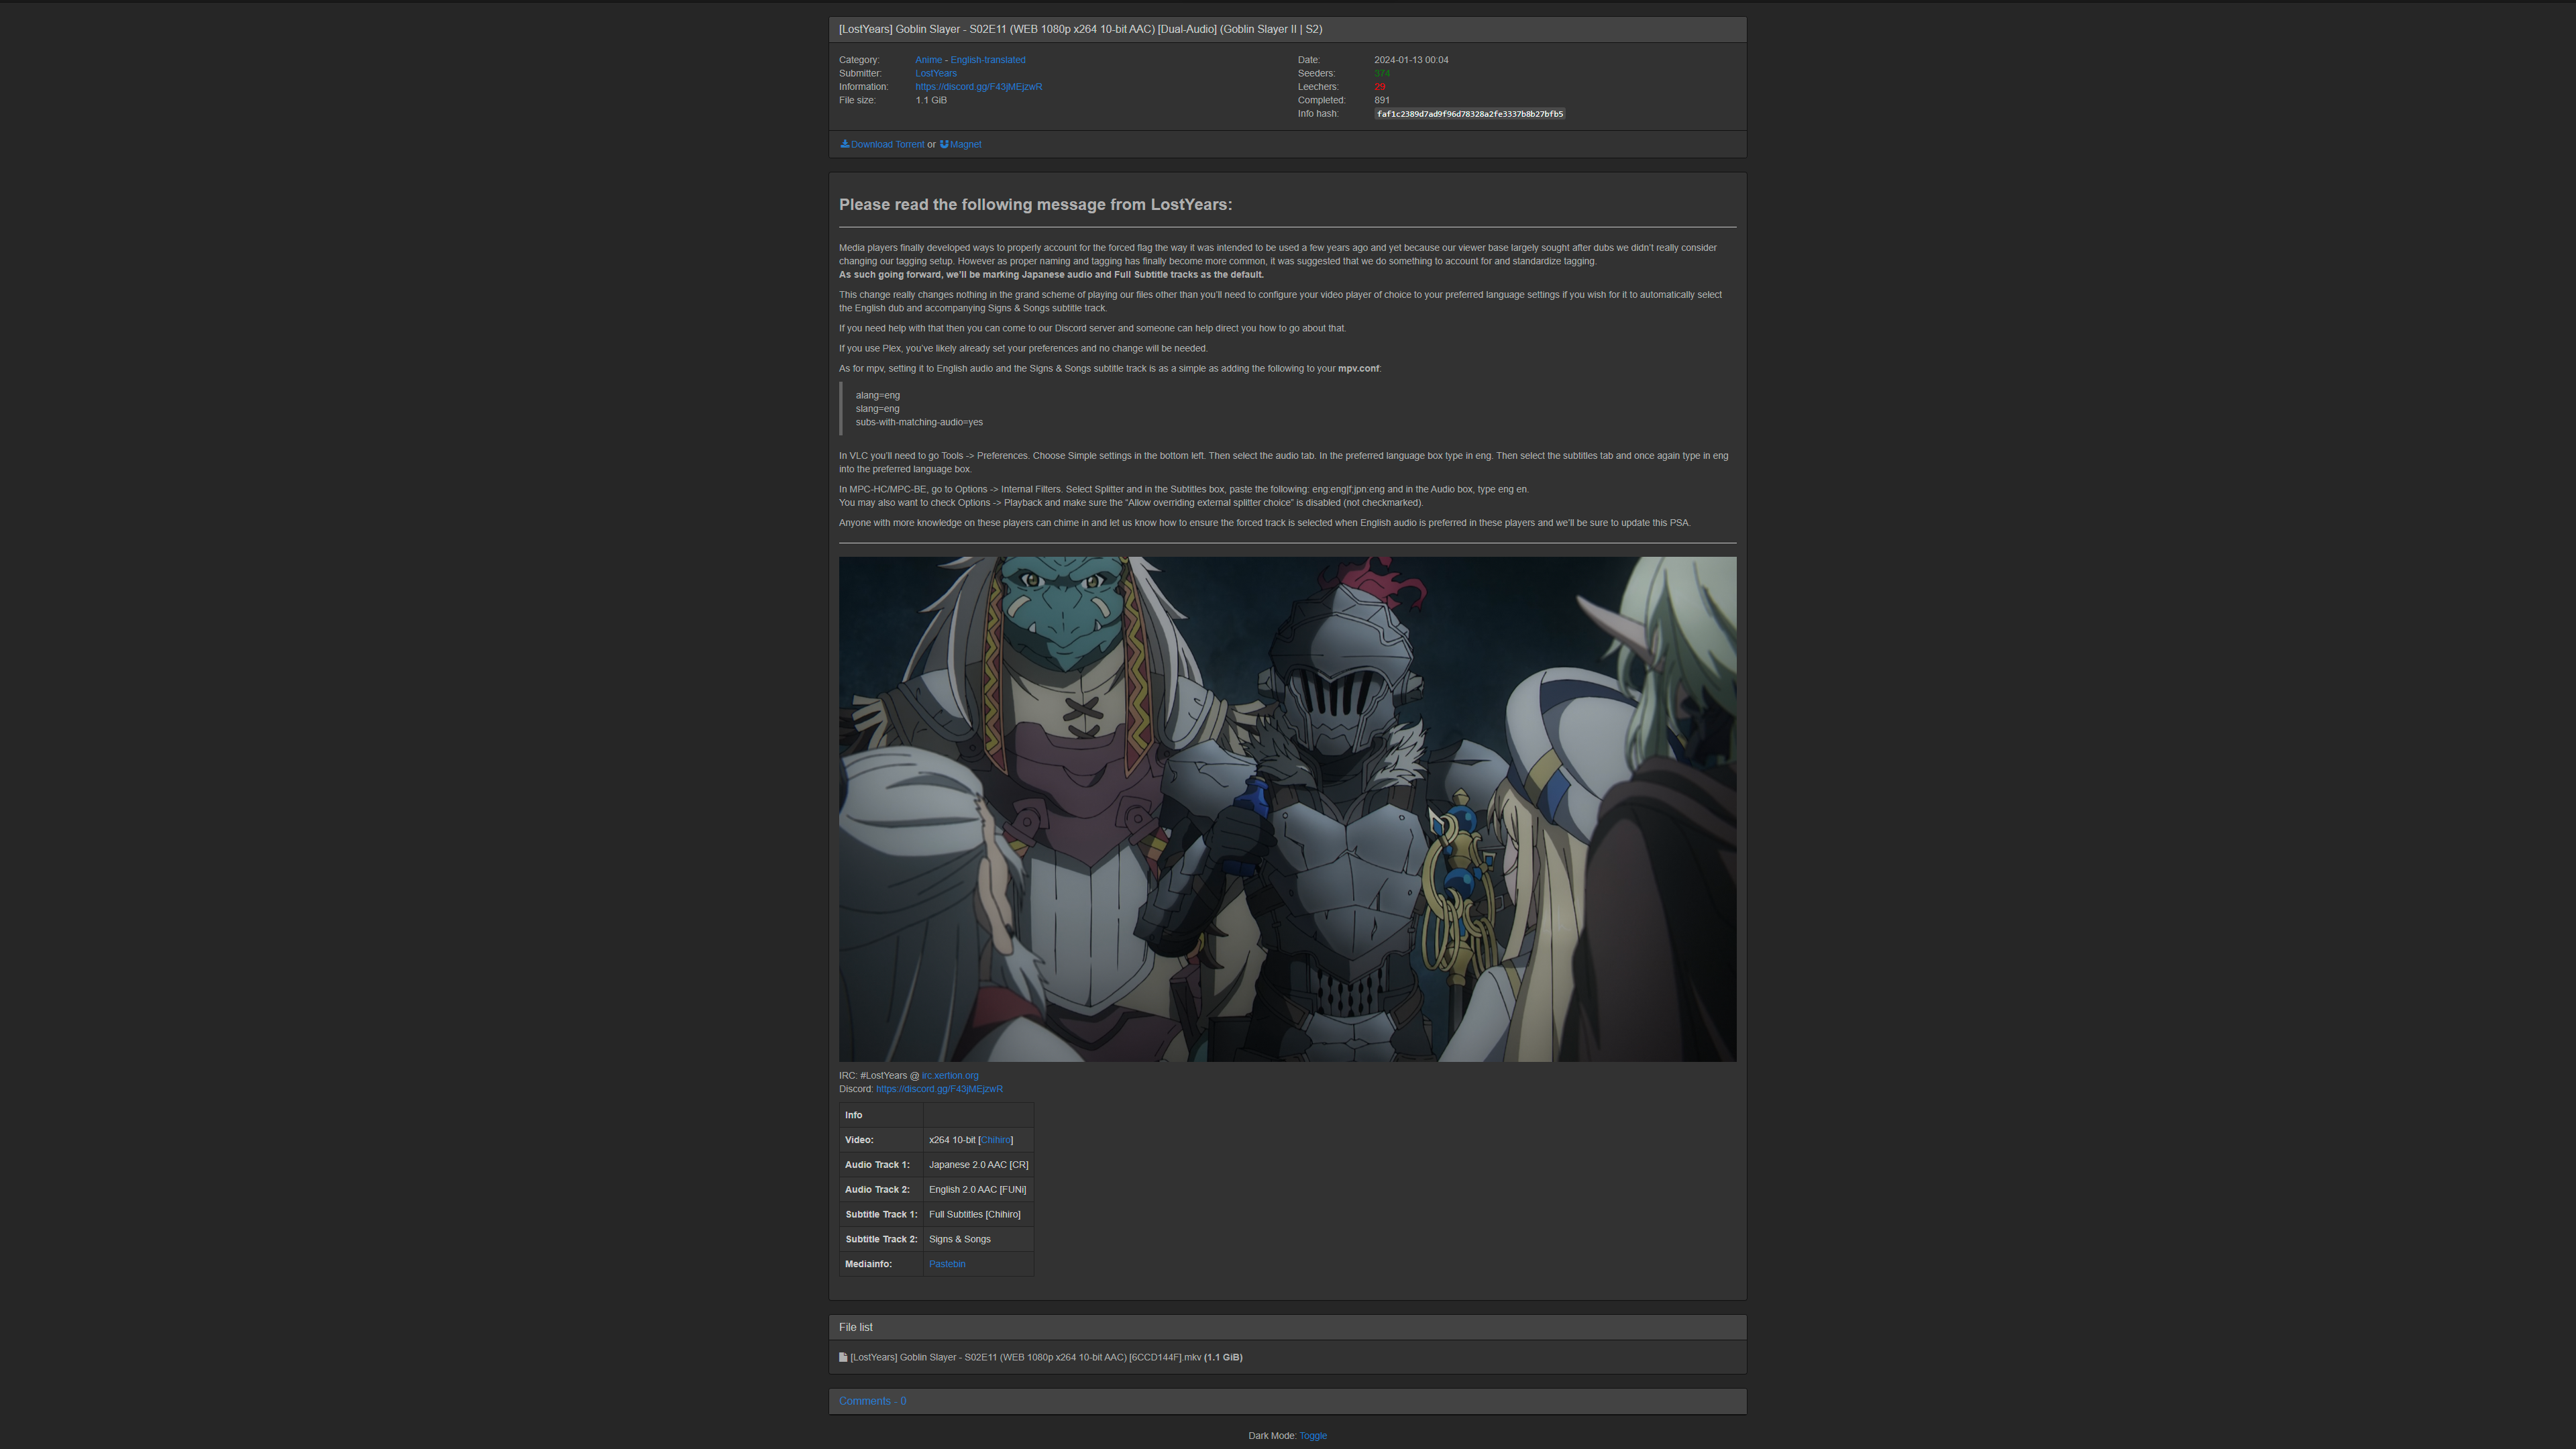This screenshot has height=1449, width=2576.
Task: Open the Pastebin mediainfo link
Action: pos(946,1264)
